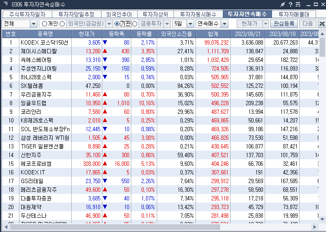Select 하나28호스팩 stock name

(36, 77)
